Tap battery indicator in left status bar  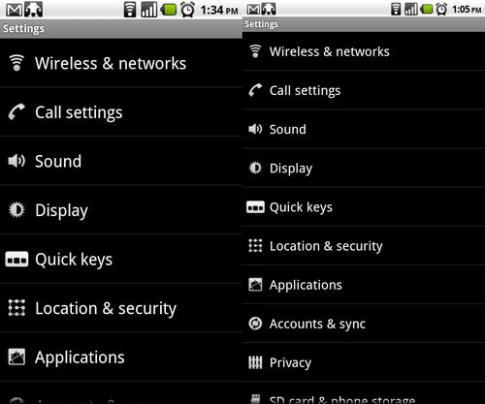click(x=169, y=10)
